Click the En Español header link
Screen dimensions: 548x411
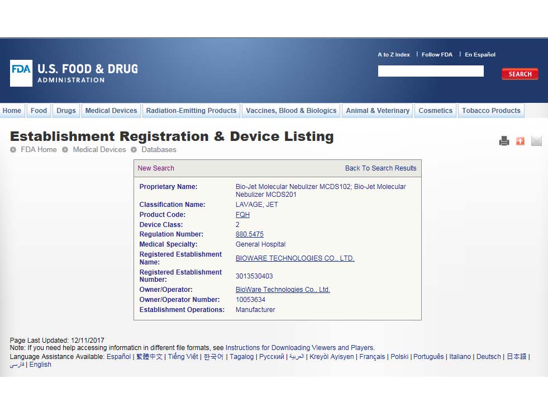point(480,55)
